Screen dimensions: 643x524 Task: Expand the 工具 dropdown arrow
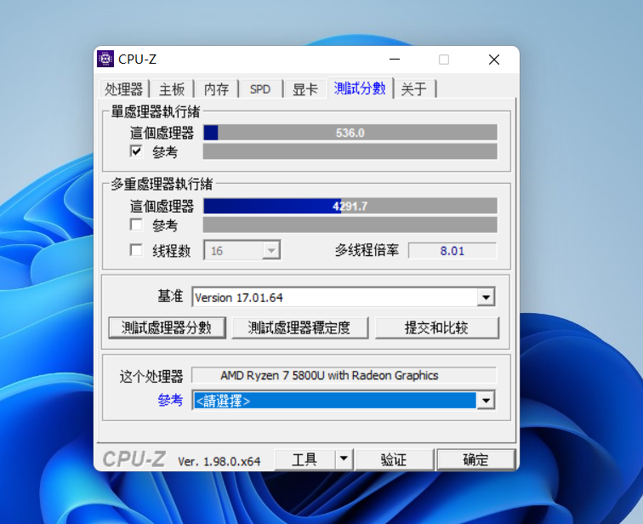344,459
